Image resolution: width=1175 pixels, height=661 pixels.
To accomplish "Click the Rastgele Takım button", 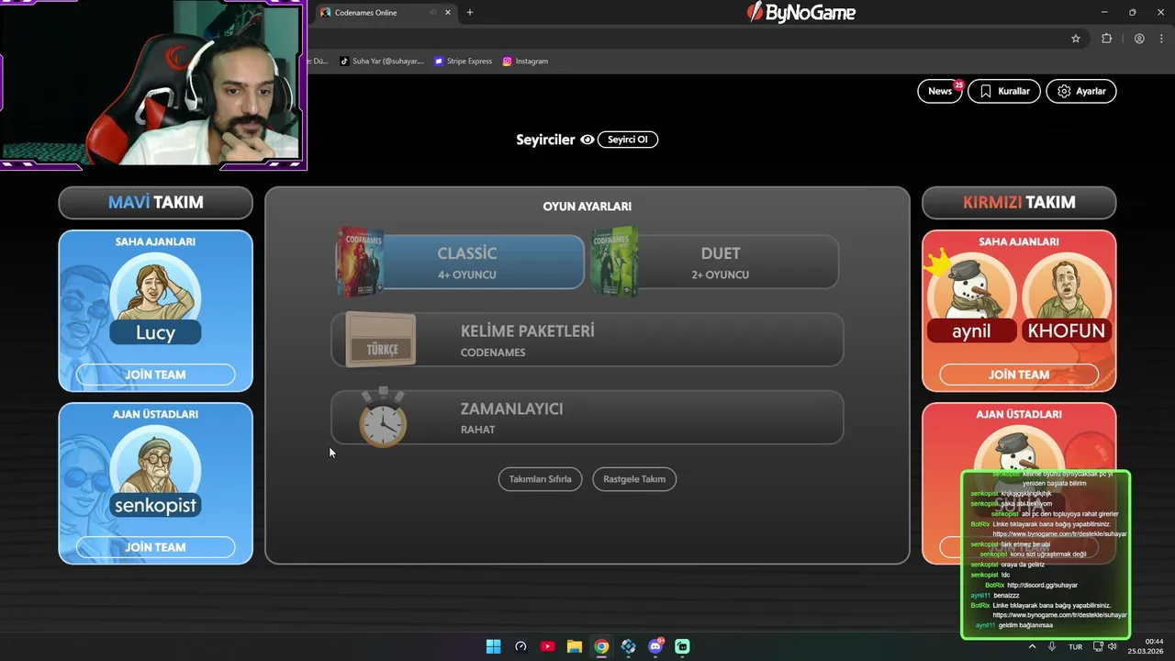I will [x=634, y=479].
